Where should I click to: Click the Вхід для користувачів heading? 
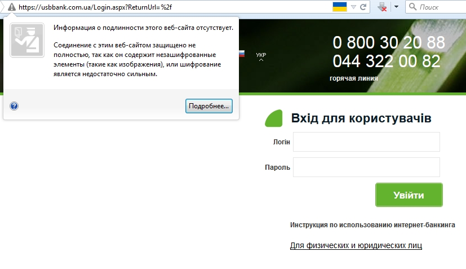click(361, 118)
